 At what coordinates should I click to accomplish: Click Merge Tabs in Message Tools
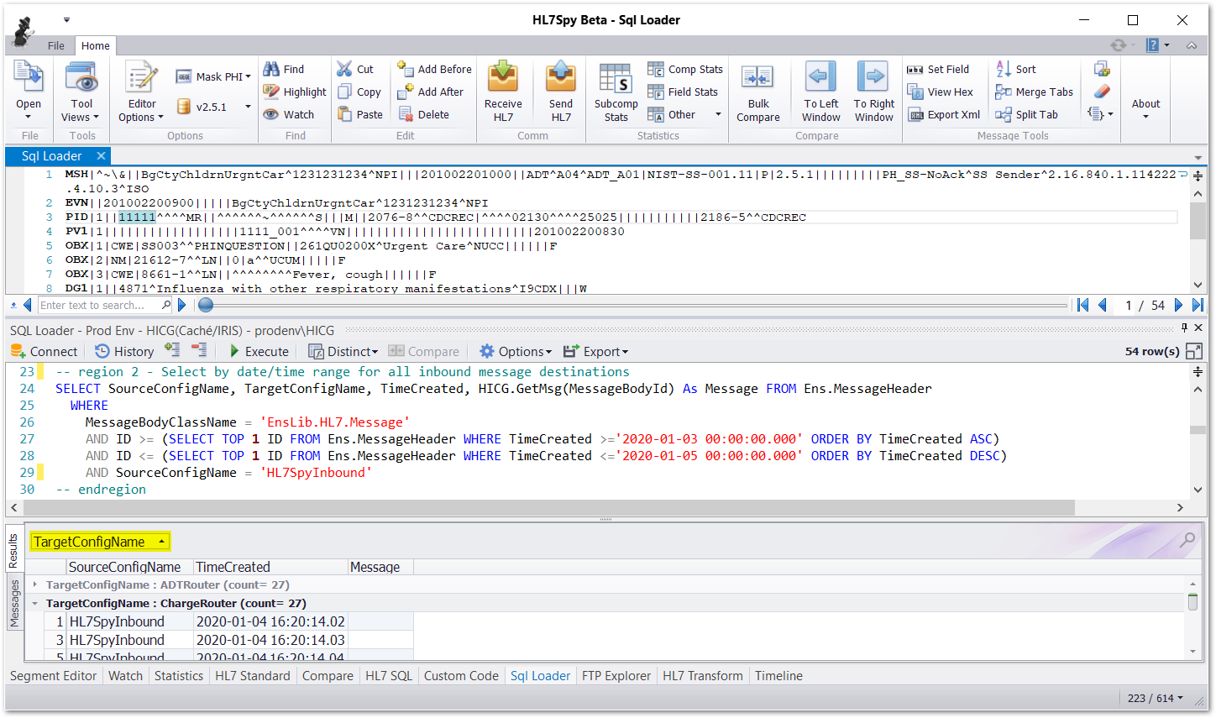[x=1035, y=92]
